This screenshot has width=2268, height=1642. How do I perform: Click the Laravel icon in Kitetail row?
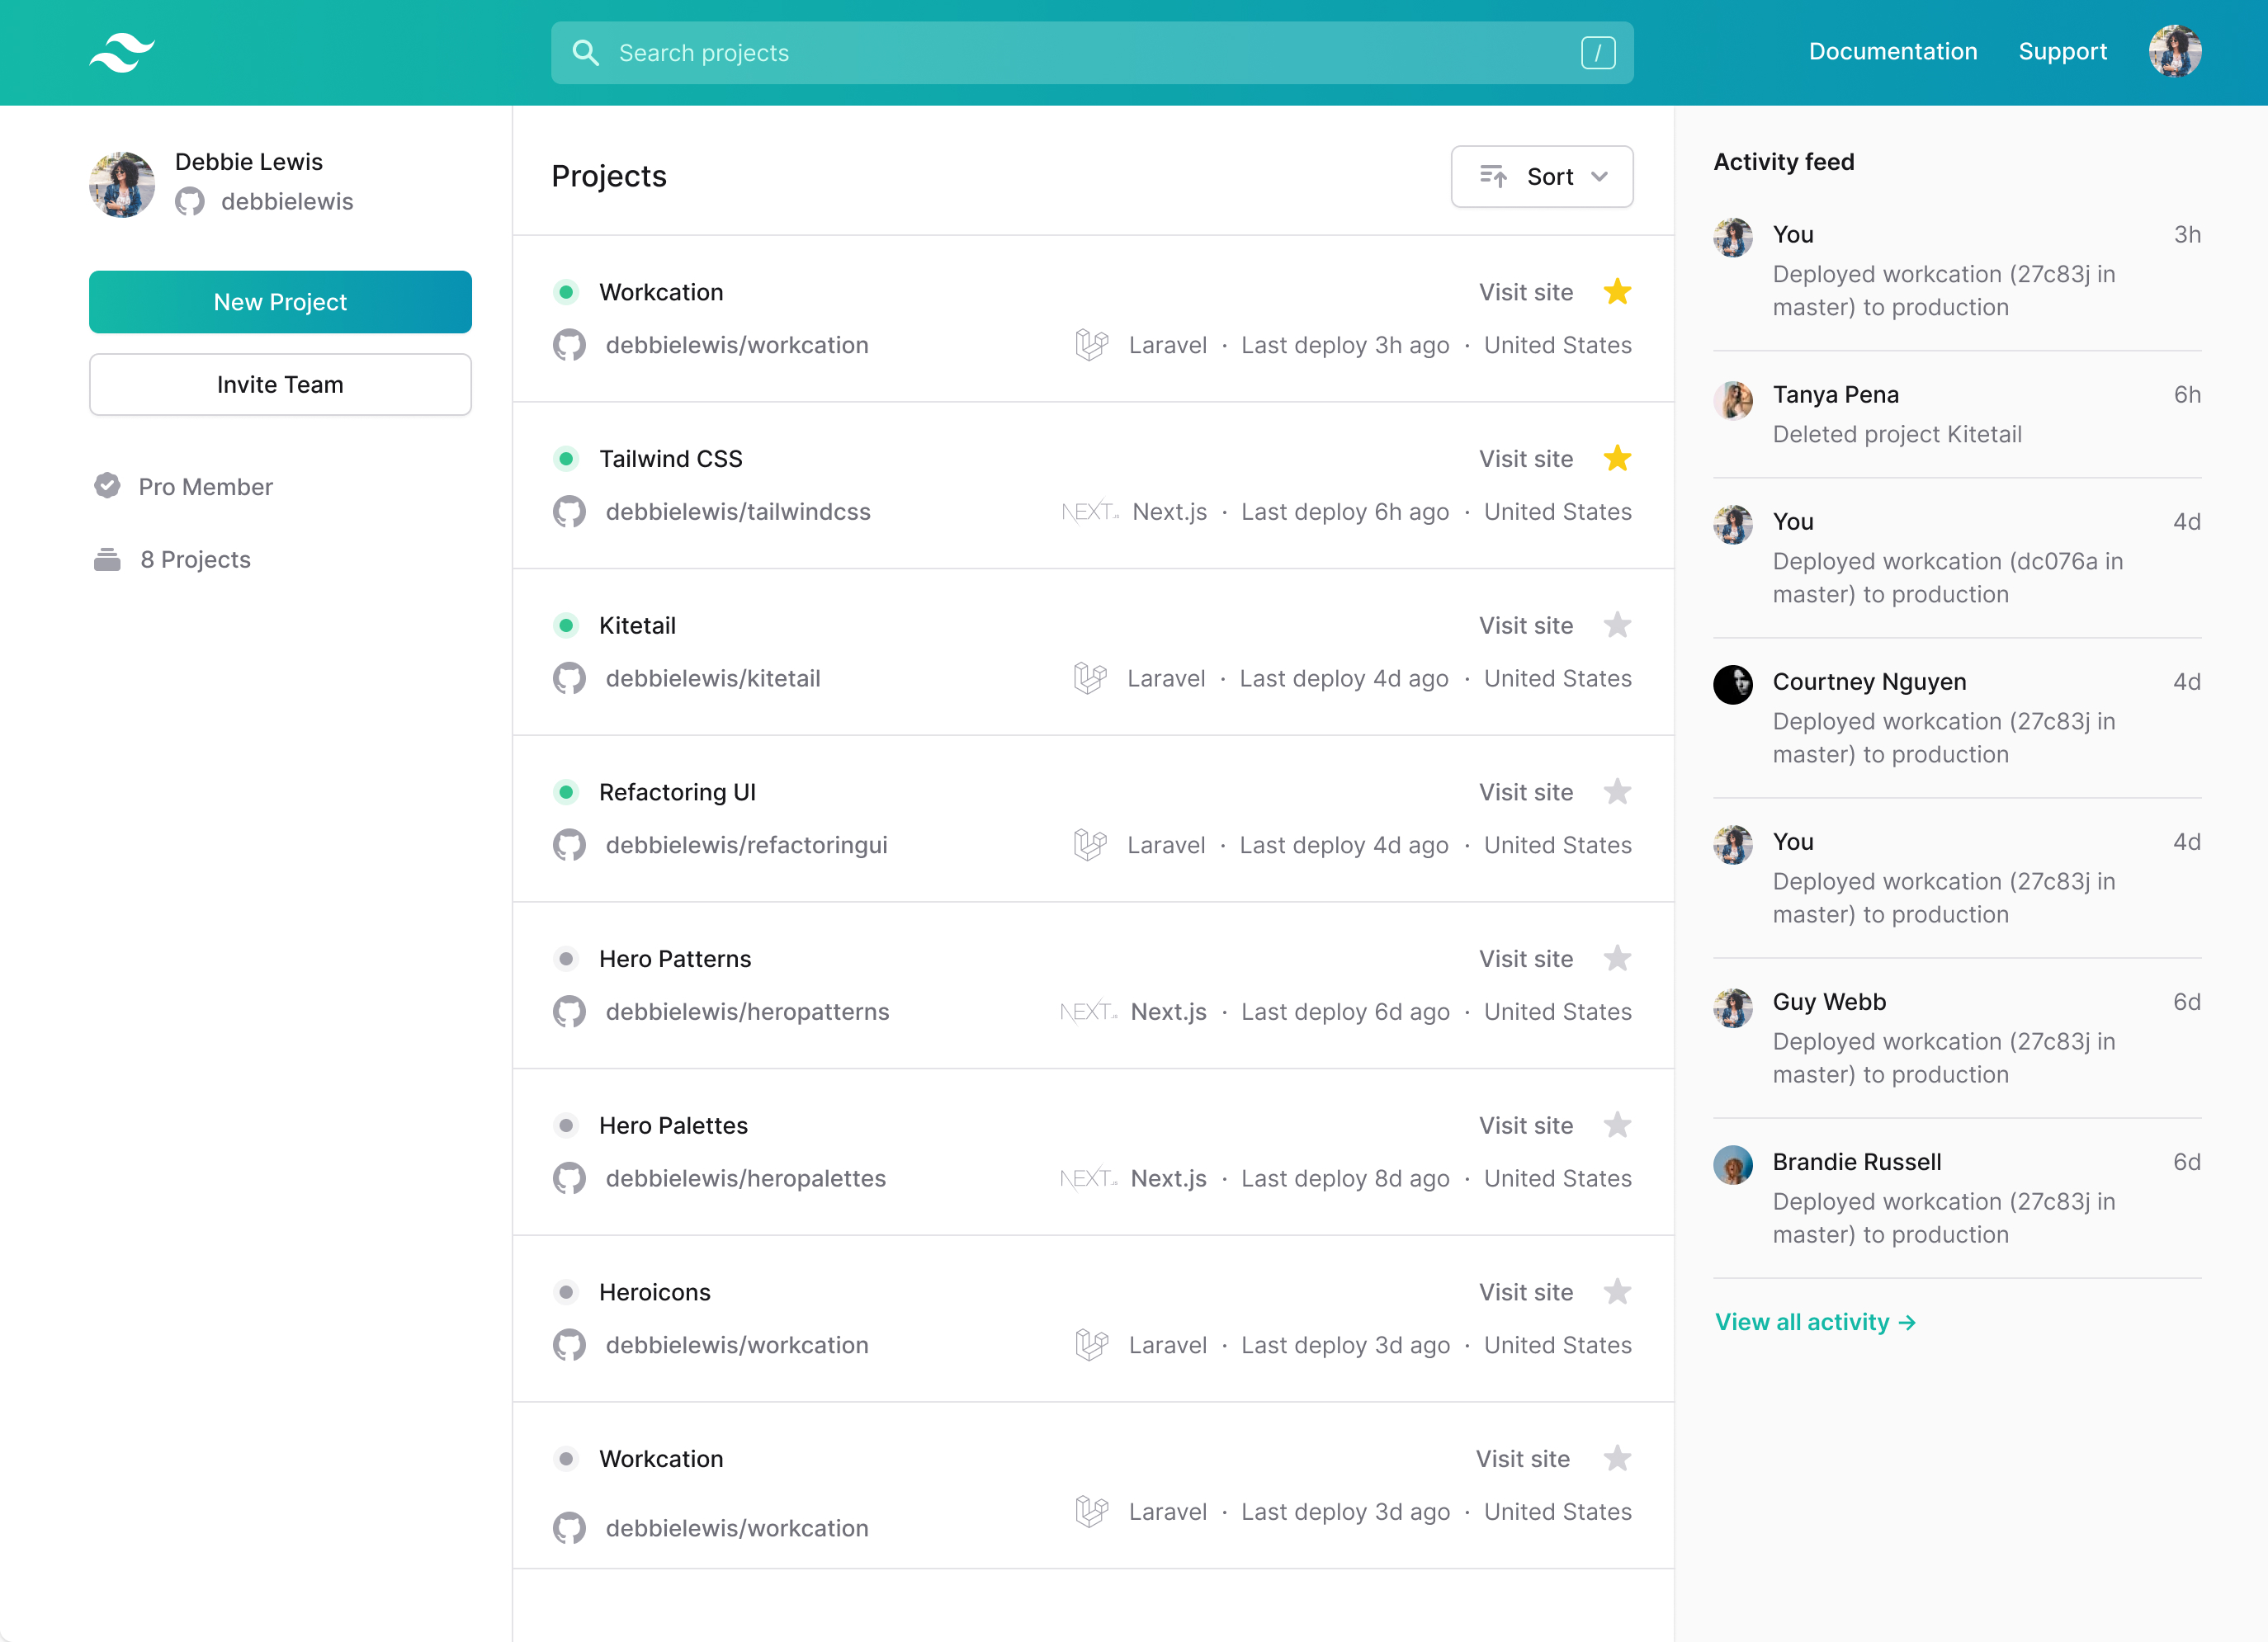click(x=1090, y=678)
